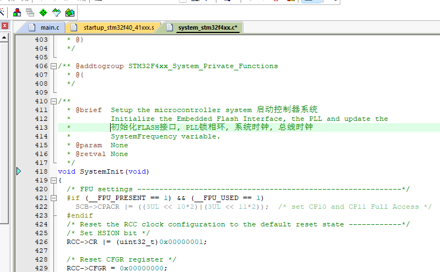Click 'RCC->CFGR = 0x00000000;' statement
This screenshot has height=272, width=440.
click(x=117, y=268)
